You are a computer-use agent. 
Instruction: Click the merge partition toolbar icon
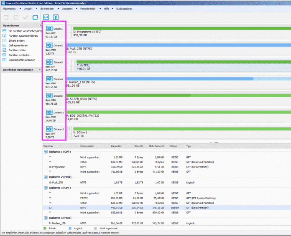pyautogui.click(x=56, y=17)
